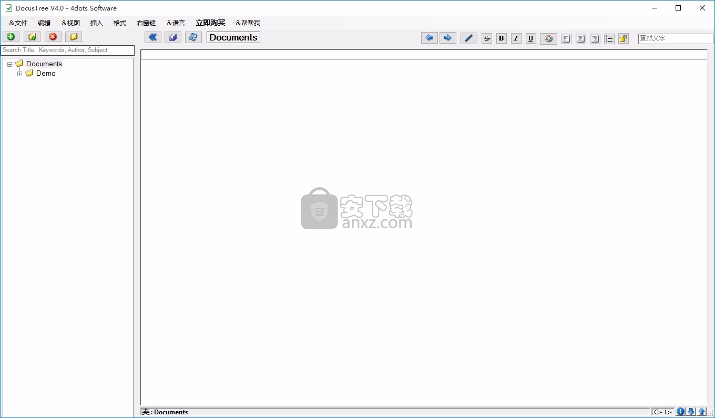The height and width of the screenshot is (418, 715).
Task: Collapse the Documents tree node
Action: click(10, 64)
